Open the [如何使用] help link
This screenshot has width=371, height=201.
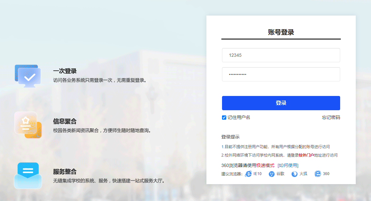(x=288, y=165)
